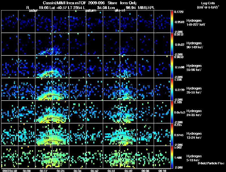
Task: Click the '0.2739' color scale midpoint
Action: tap(180, 90)
